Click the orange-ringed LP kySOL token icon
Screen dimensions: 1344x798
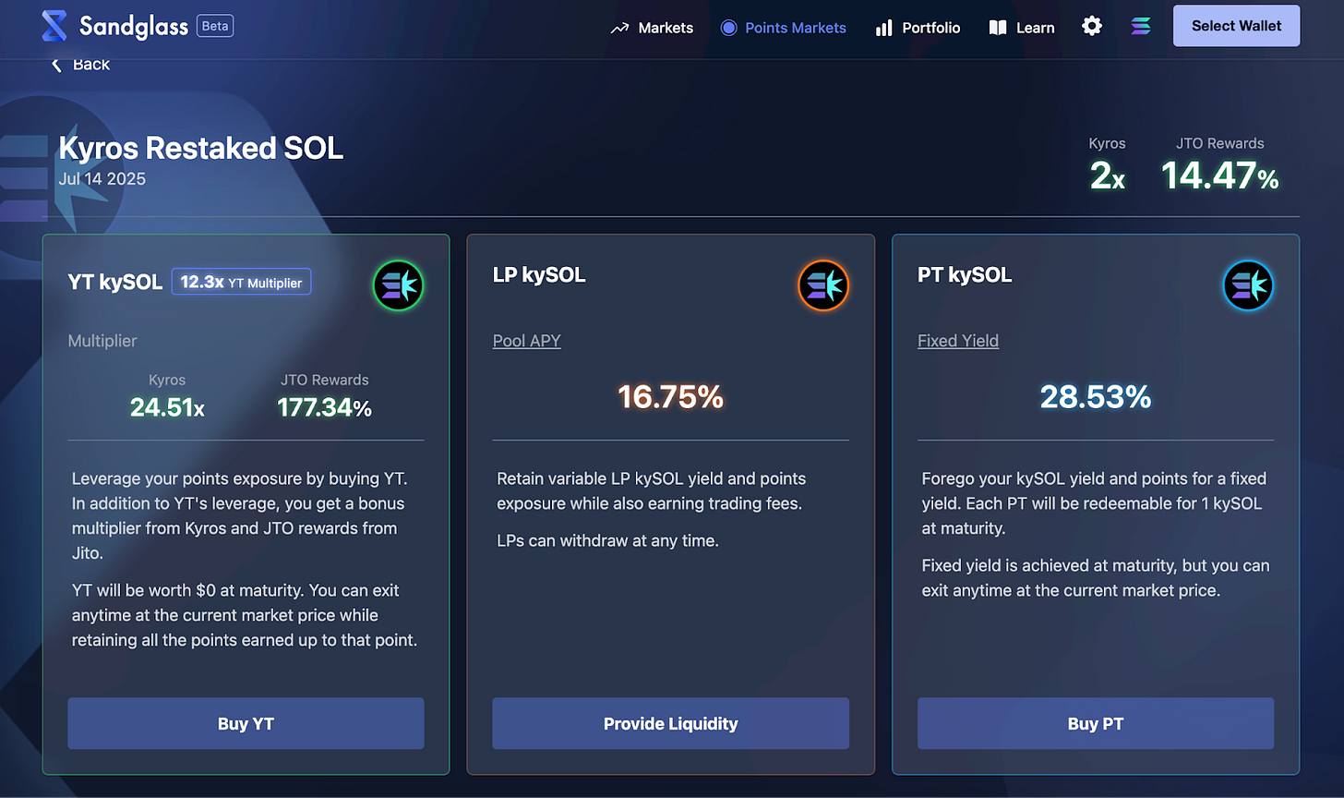[823, 285]
